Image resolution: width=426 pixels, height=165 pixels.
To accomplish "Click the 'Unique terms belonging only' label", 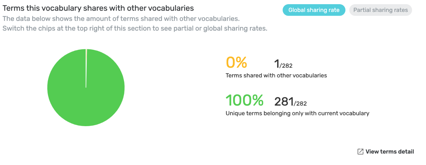I will pyautogui.click(x=298, y=113).
